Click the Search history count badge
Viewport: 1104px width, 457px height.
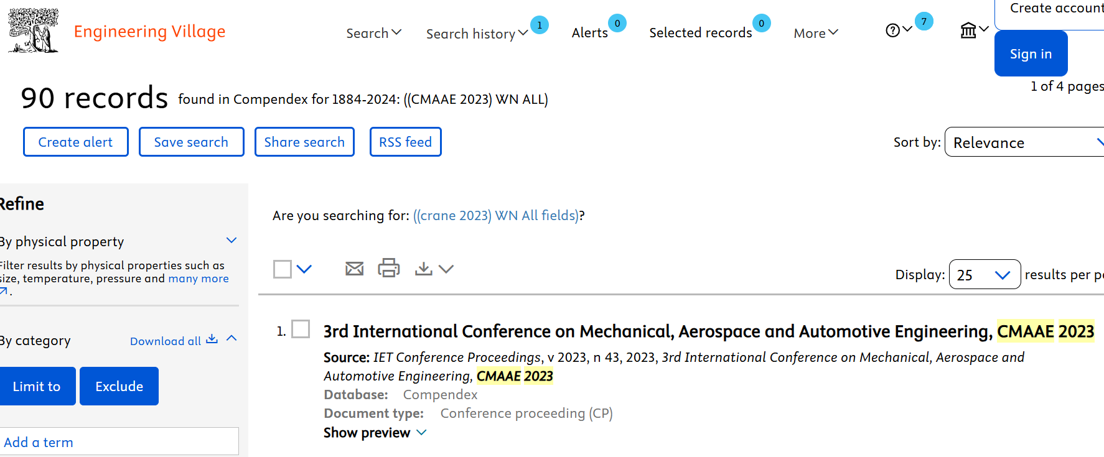tap(540, 25)
